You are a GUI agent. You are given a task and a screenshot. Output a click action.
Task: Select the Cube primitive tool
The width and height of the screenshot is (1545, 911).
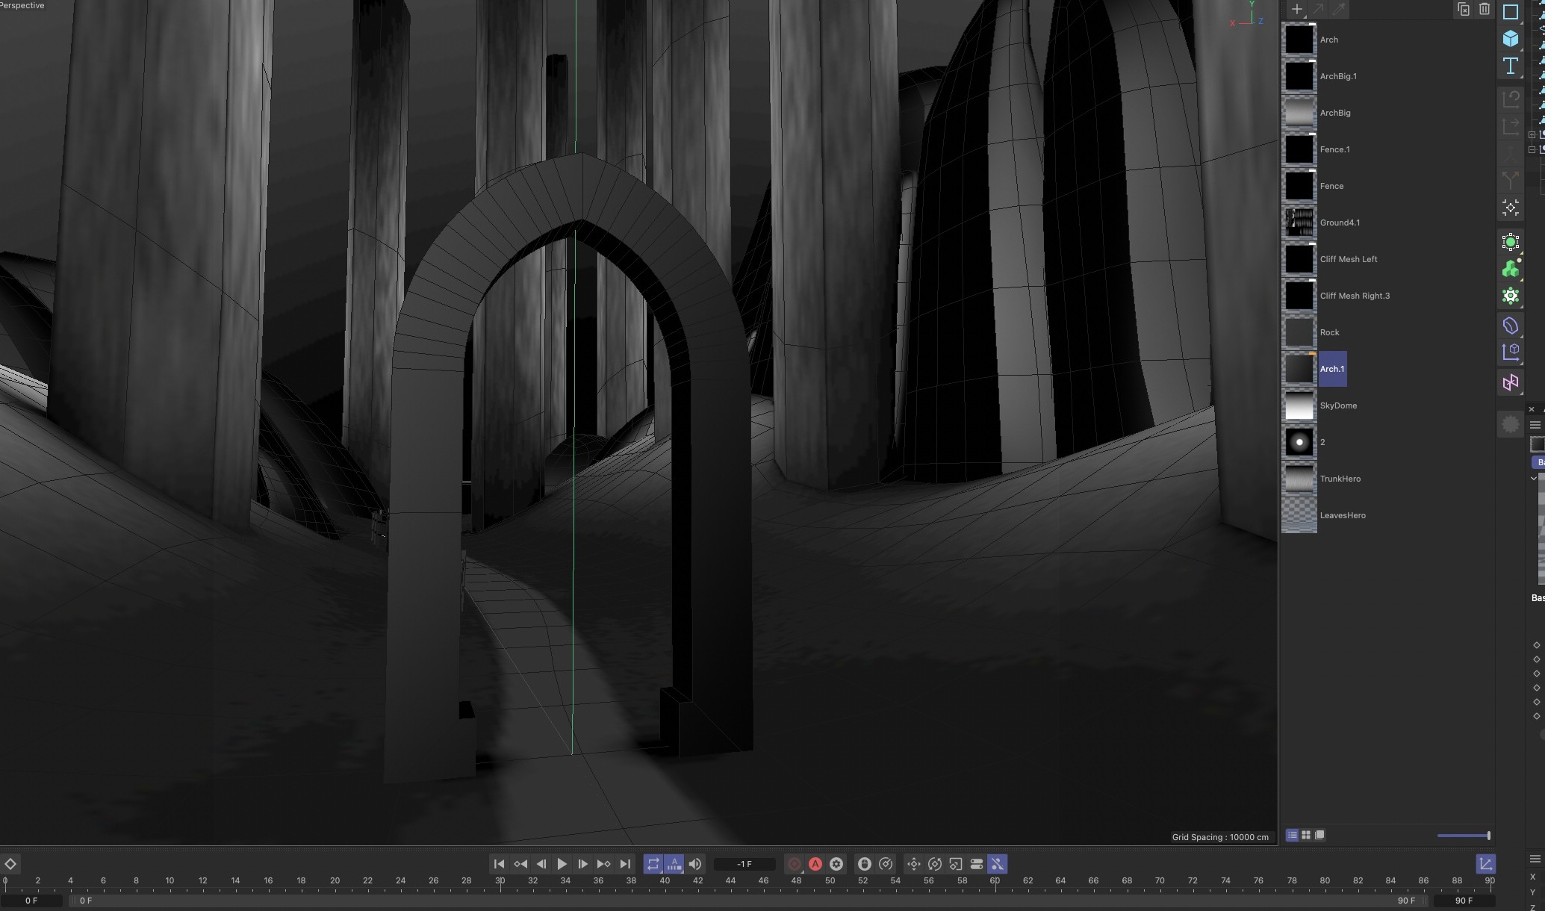click(1510, 39)
